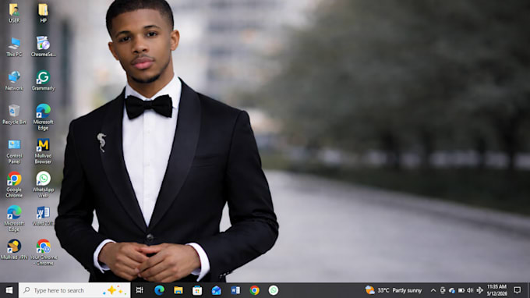This screenshot has height=298, width=530.
Task: Open the HP folder on desktop
Action: [x=43, y=12]
